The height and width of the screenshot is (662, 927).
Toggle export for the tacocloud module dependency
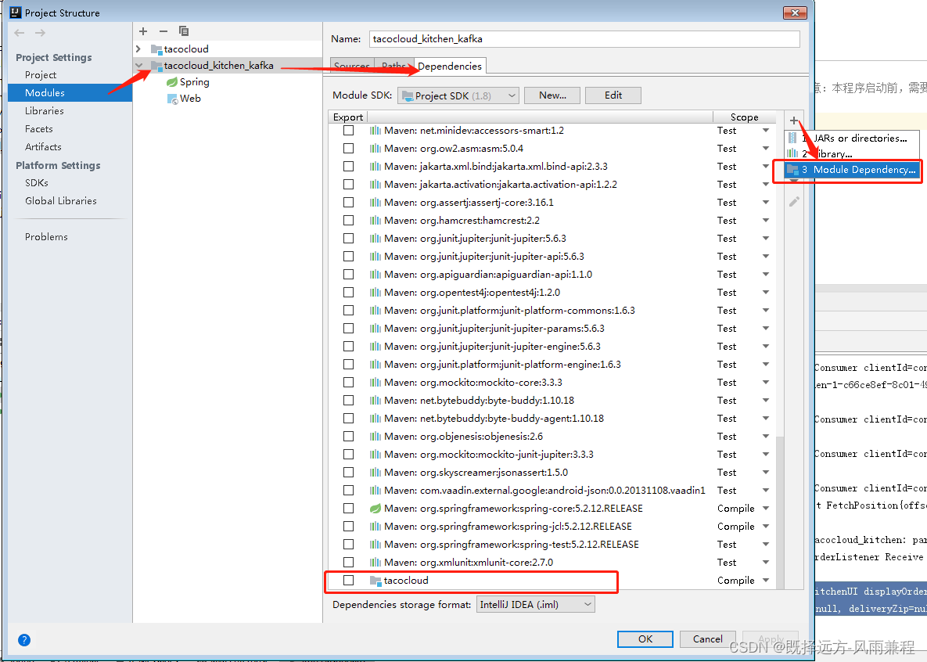(349, 581)
